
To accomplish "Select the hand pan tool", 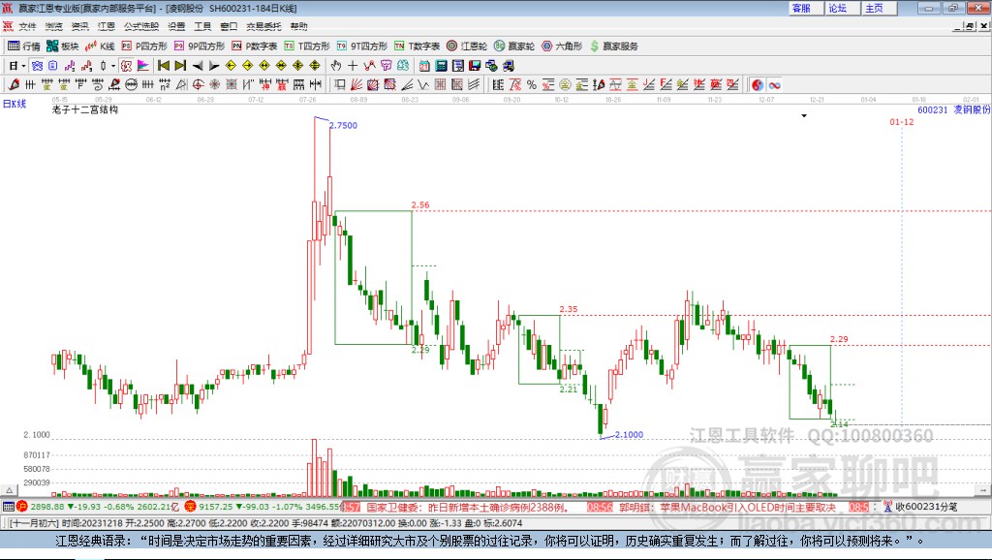I will 335,66.
